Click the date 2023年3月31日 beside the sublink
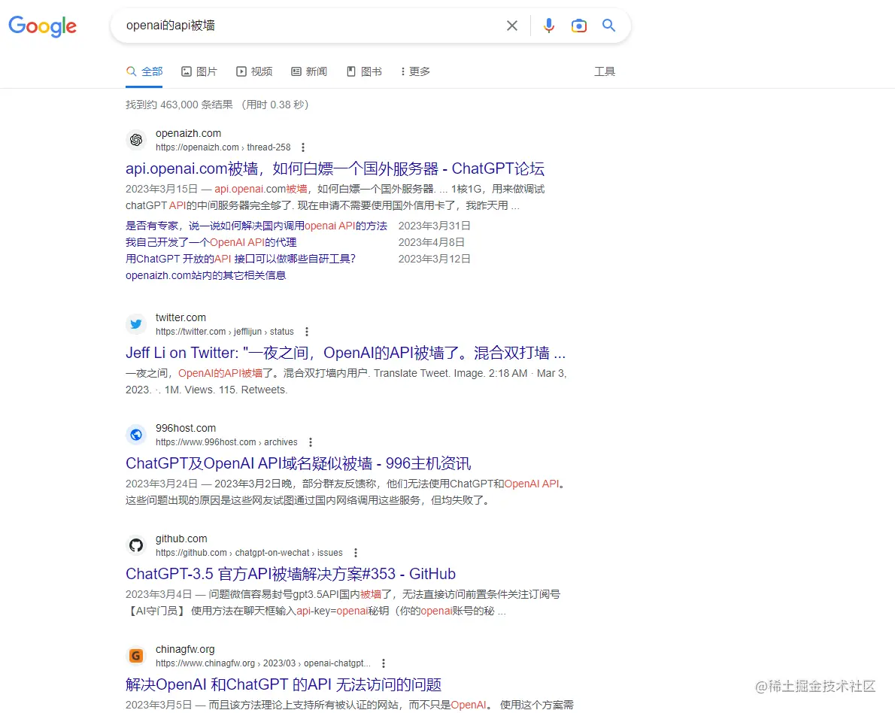 (435, 226)
